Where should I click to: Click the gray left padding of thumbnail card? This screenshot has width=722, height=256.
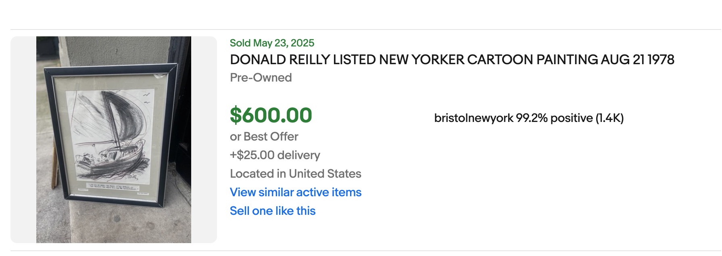point(23,140)
